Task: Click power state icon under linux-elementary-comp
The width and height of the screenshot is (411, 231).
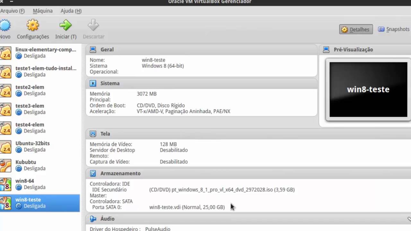Action: pos(19,56)
